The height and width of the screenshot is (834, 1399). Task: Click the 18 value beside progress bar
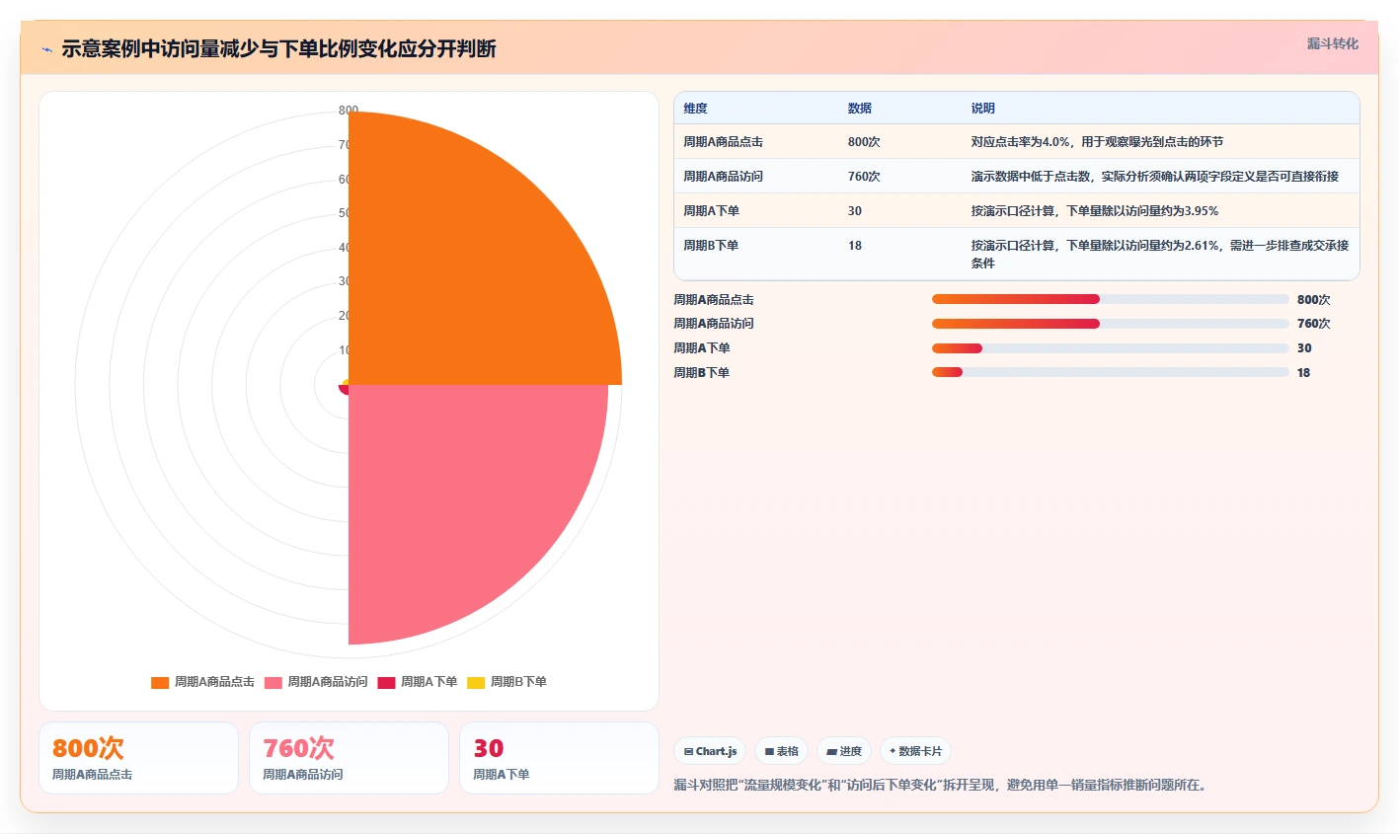pyautogui.click(x=1304, y=373)
